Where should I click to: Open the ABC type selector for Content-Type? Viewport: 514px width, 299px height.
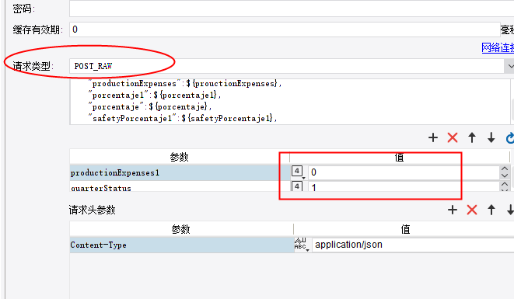(302, 245)
